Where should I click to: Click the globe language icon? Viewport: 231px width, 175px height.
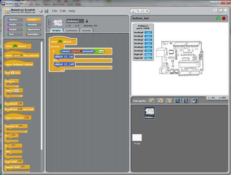41,11
